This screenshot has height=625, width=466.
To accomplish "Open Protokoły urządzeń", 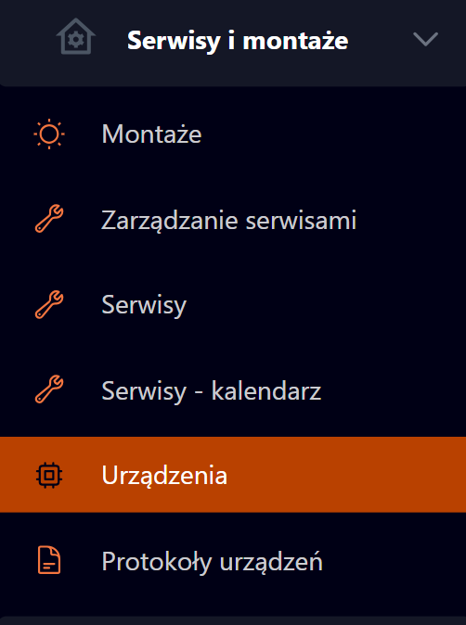I will (213, 562).
